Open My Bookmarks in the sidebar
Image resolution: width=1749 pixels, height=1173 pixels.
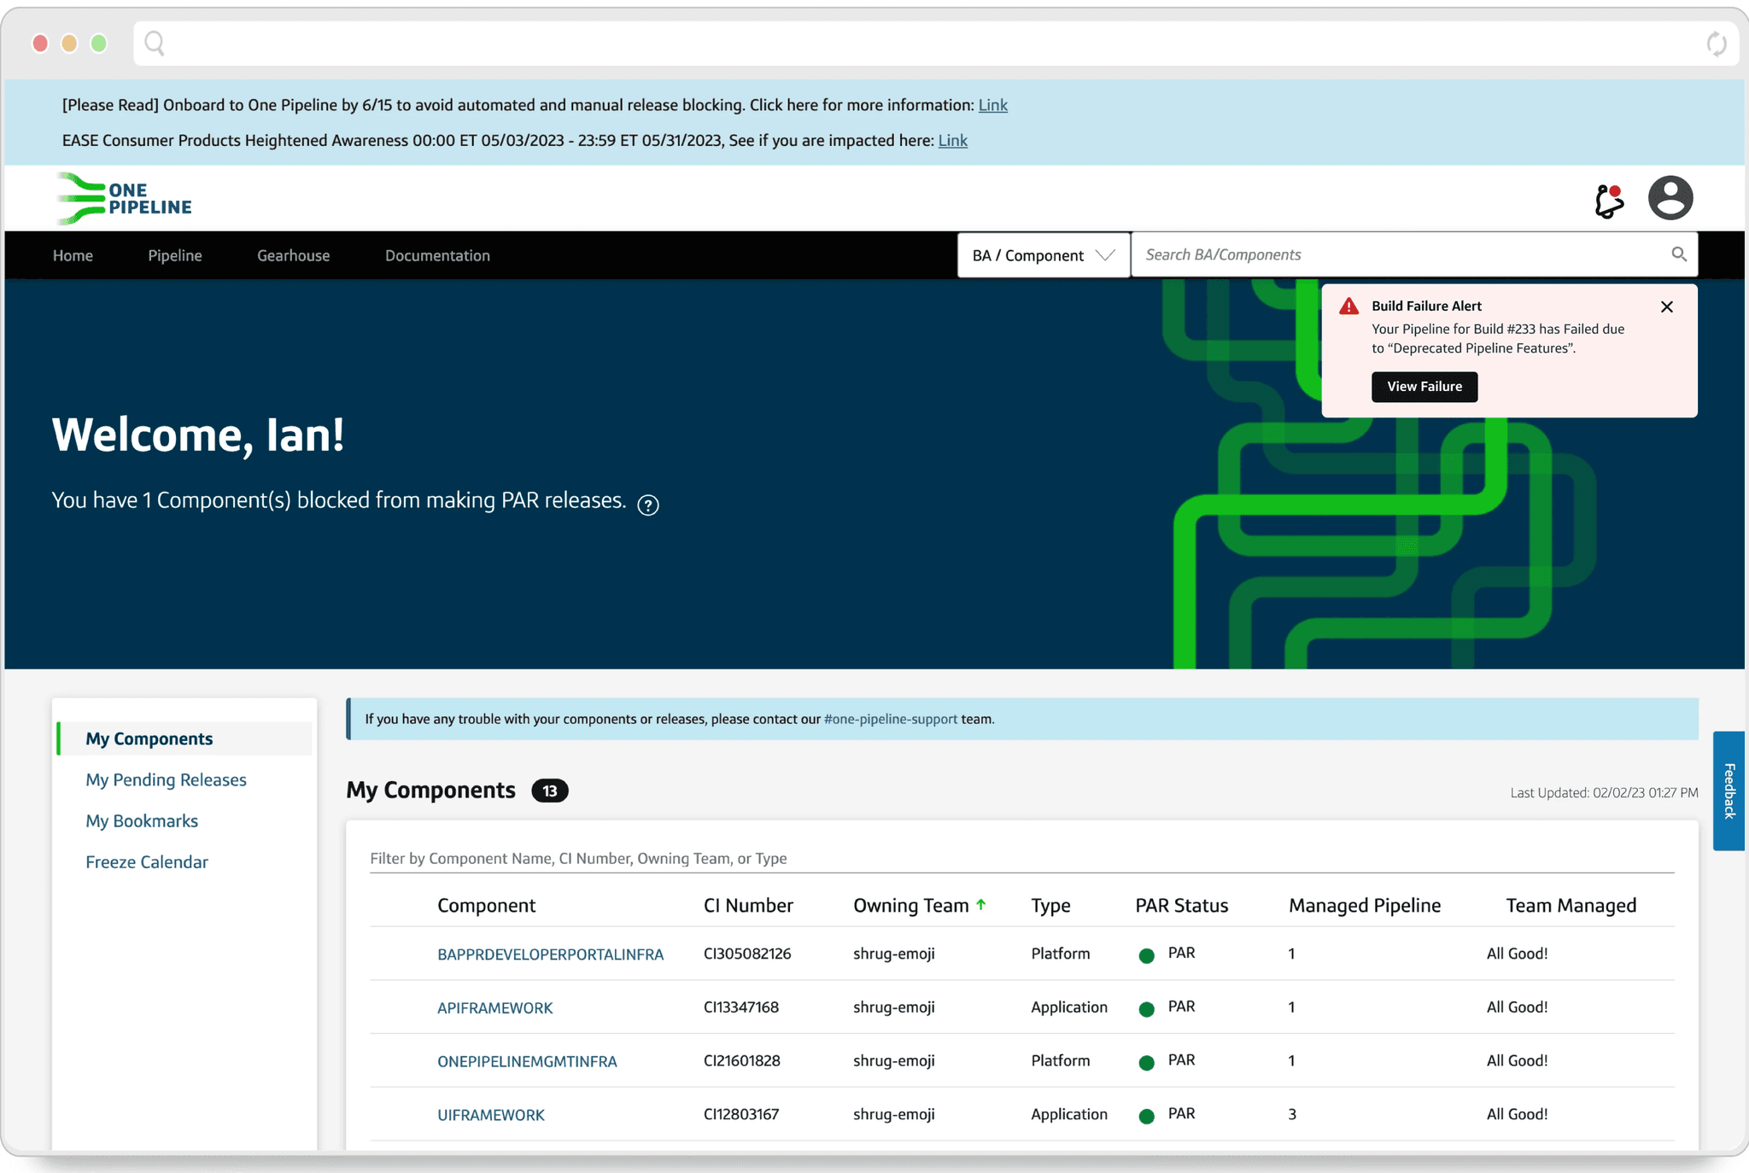142,820
